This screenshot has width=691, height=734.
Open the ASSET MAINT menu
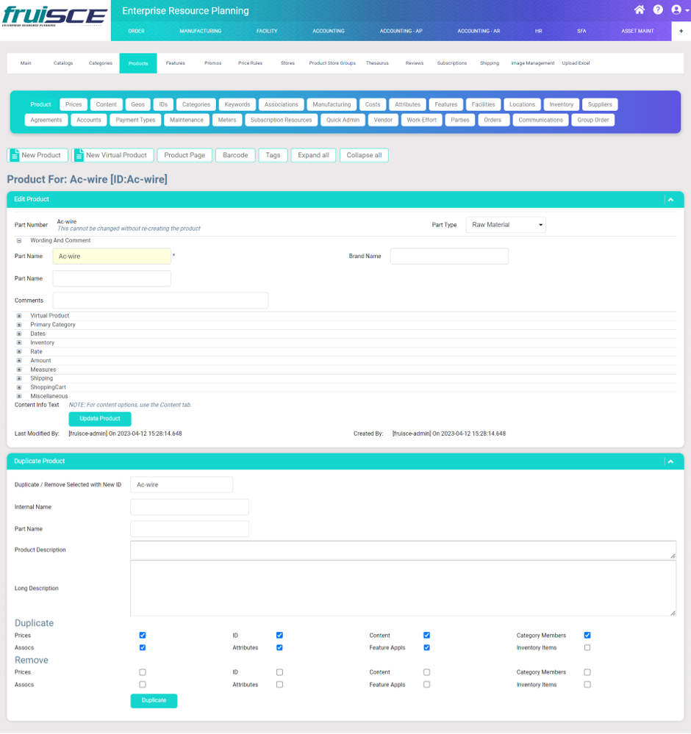pyautogui.click(x=637, y=31)
